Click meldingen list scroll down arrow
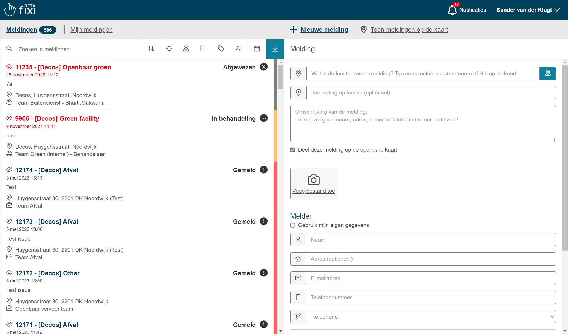The width and height of the screenshot is (568, 334). [x=281, y=331]
